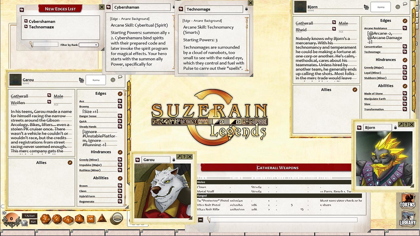Click the edit pencil on Bjorn's Edges panel
This screenshot has width=420, height=236.
pyautogui.click(x=405, y=21)
